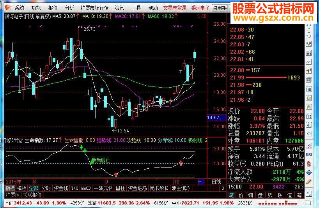Open the orange document icon in sidebar
319x208 pixels.
point(309,107)
